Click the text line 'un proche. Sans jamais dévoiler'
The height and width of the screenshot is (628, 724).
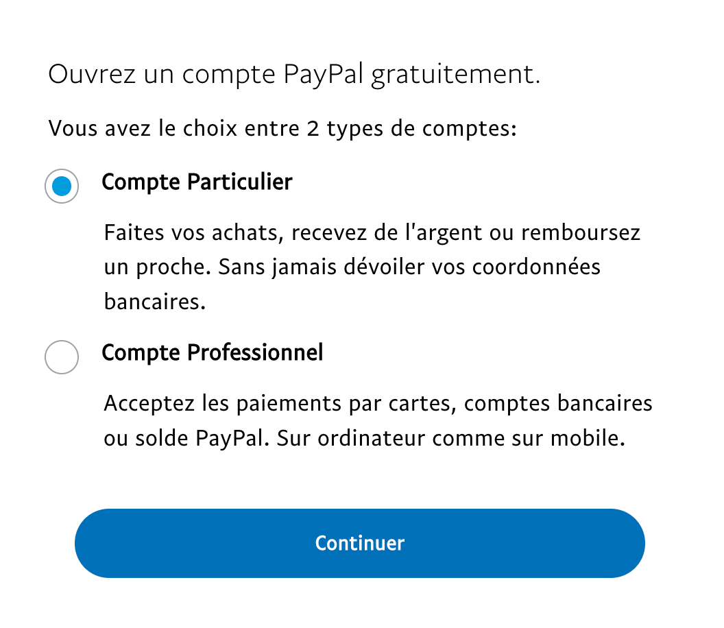tap(352, 267)
